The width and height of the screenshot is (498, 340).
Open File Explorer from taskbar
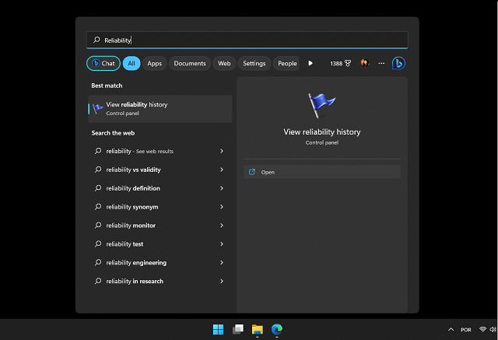click(257, 329)
